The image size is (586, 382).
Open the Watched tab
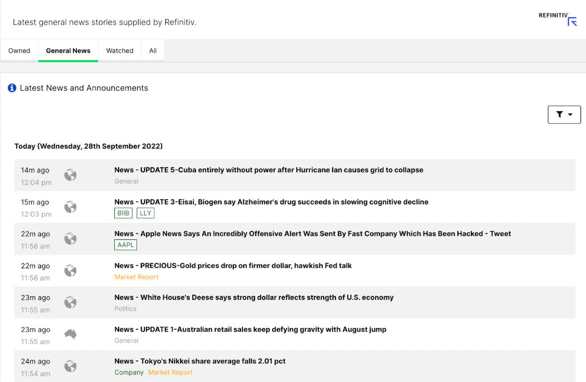[120, 50]
